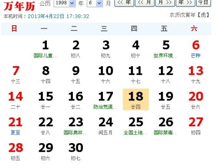Click the Monday 一 column header
Image resolution: width=217 pixels, height=168 pixels.
click(44, 29)
